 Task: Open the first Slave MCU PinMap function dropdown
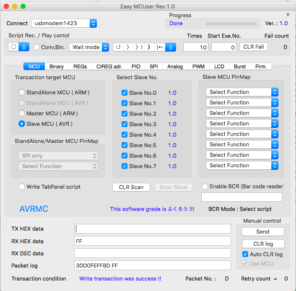[x=242, y=92]
